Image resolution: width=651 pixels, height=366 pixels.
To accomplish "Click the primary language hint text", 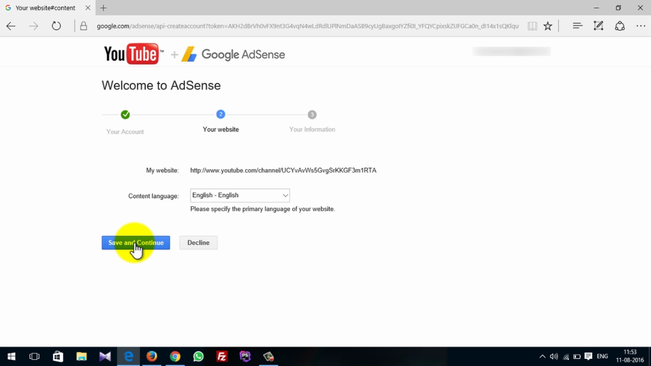I will (263, 209).
